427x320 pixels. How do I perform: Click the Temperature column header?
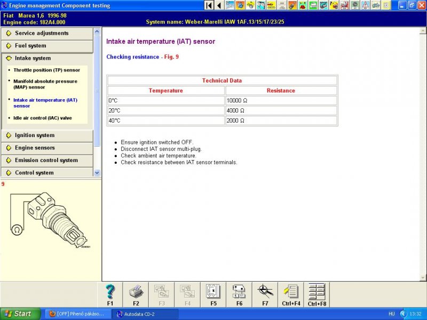click(166, 91)
